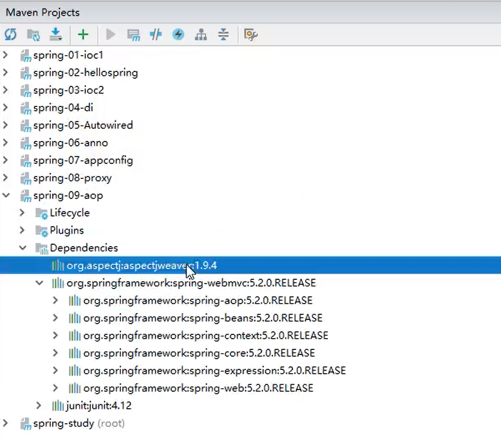The image size is (501, 442).
Task: Select spring-core:5.2.0.RELEASE dependency
Action: [x=199, y=353]
